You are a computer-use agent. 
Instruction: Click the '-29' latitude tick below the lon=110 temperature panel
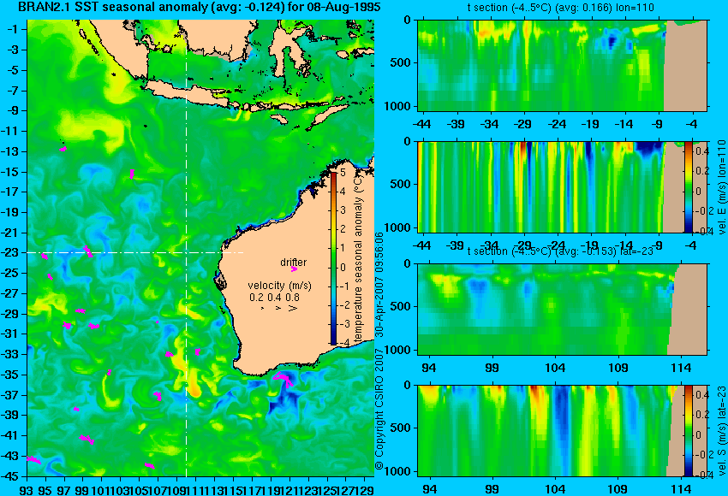click(523, 124)
